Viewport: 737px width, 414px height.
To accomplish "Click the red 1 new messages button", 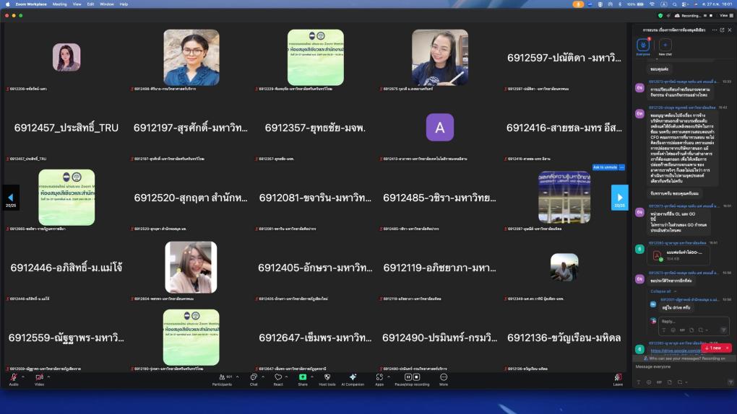I will [715, 348].
